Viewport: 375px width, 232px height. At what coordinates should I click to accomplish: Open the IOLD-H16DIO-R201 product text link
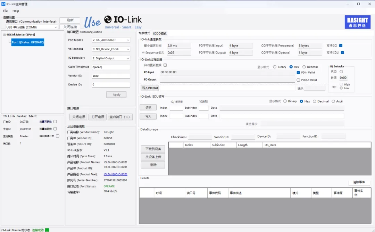(115, 174)
